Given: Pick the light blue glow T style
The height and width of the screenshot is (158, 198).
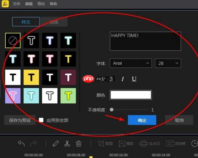Looking at the screenshot, I should [13, 59].
